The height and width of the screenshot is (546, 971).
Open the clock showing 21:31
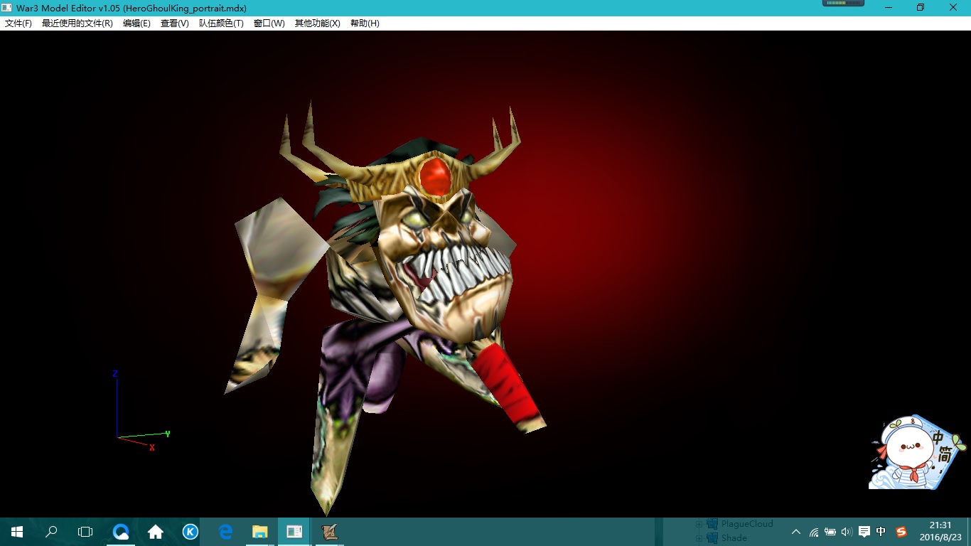940,532
